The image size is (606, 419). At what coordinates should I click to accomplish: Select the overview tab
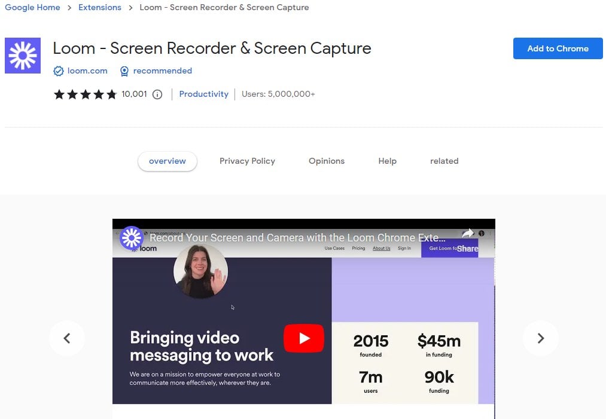click(168, 161)
